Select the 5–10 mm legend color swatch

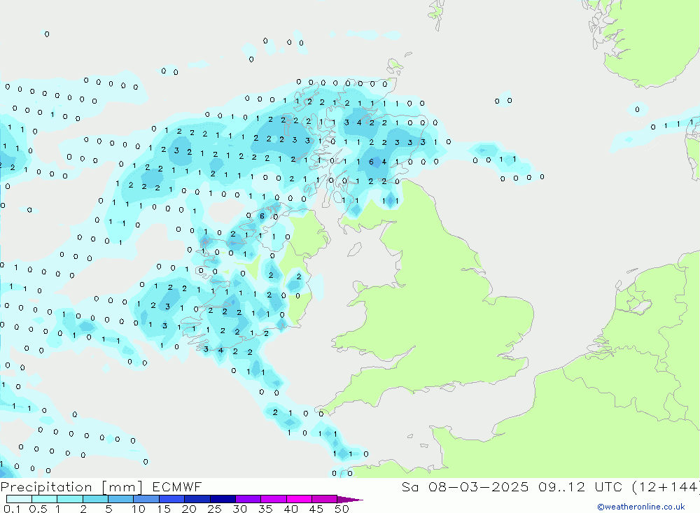pyautogui.click(x=121, y=499)
